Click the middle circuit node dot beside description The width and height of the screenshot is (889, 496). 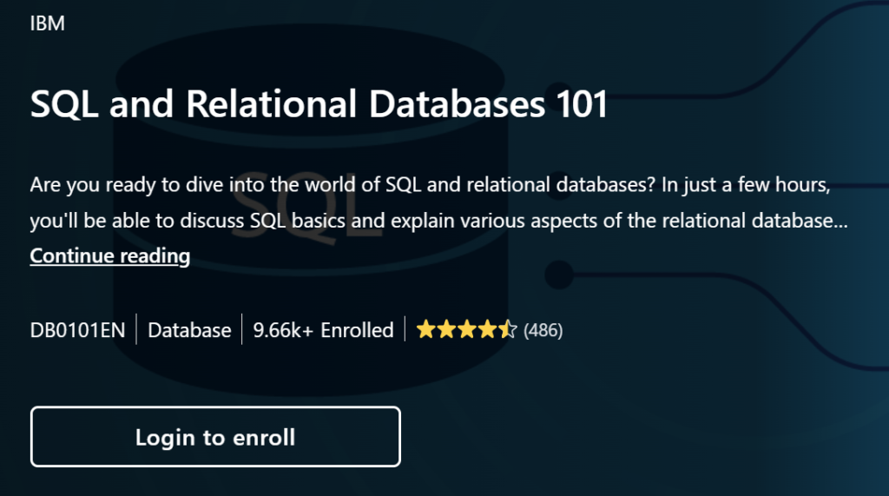[x=560, y=186]
